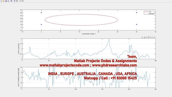This screenshot has height=97, width=172.
Task: Click the Open File toolbar icon
Action: pos(3,1)
